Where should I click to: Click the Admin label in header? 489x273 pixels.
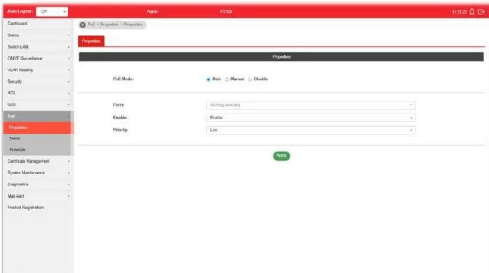click(x=152, y=11)
